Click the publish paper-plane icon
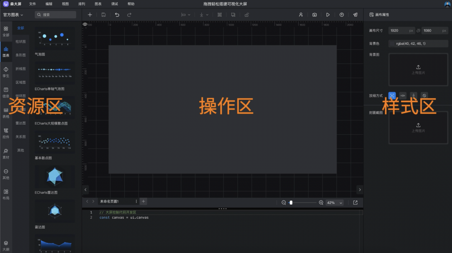 355,14
